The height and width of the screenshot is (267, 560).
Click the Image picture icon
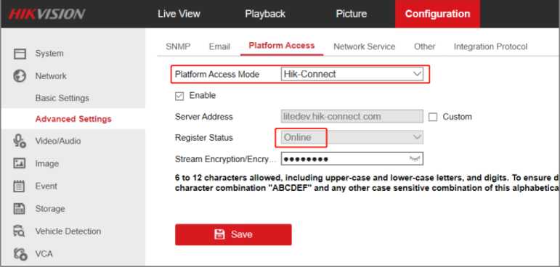20,163
